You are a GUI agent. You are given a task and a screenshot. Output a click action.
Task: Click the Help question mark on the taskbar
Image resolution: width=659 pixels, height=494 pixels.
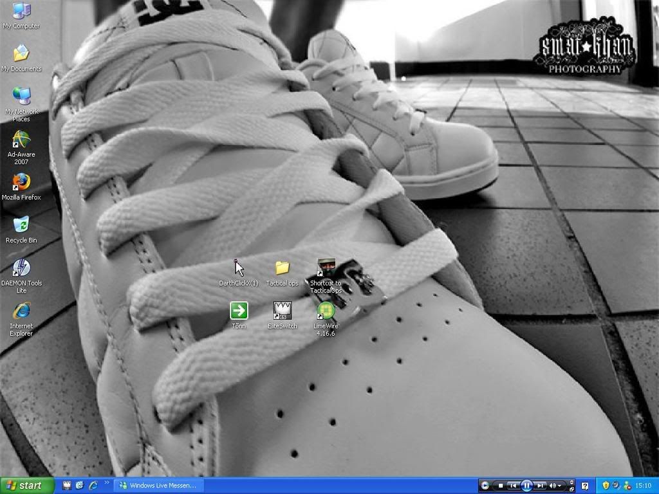[x=585, y=485]
